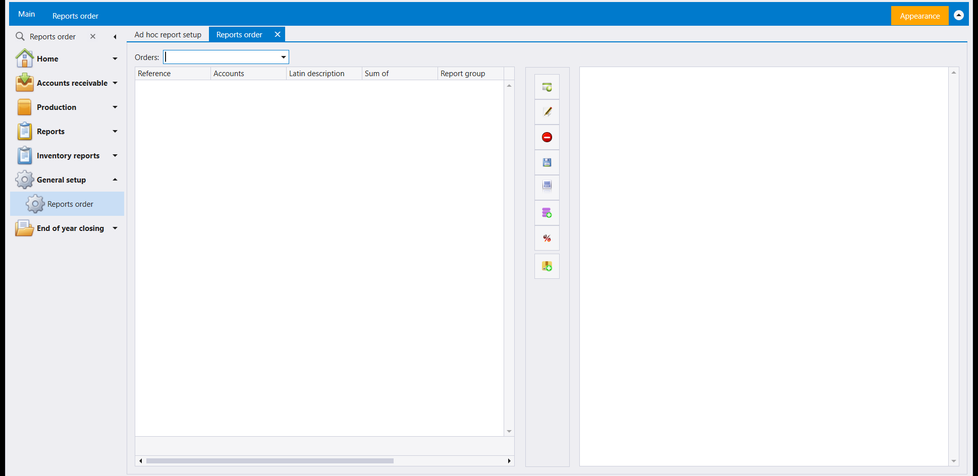Click the grid's horizontal scrollbar thumb
Viewport: 978px width, 476px height.
pos(270,461)
